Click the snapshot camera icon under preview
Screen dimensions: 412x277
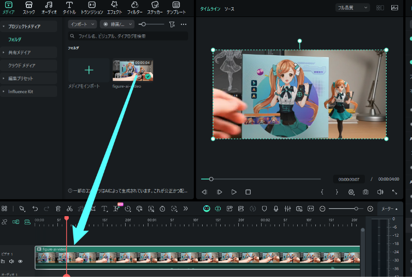[365, 192]
